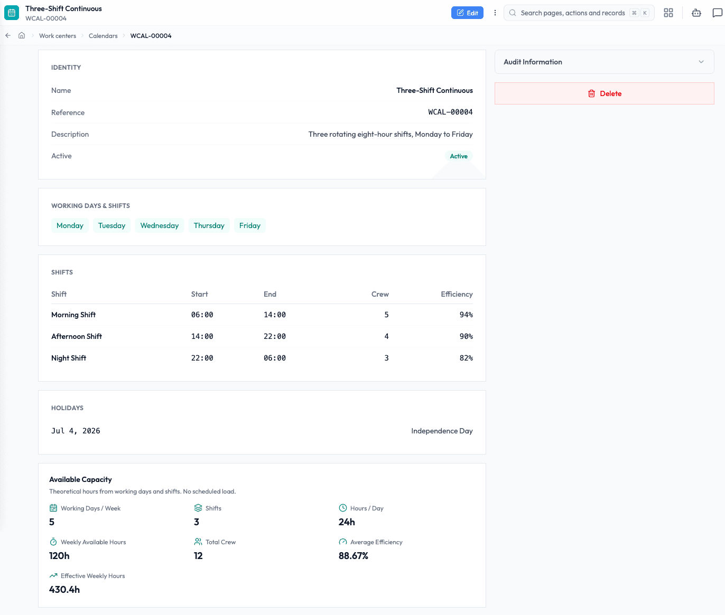Focus the search pages and records field
The width and height of the screenshot is (725, 615).
579,13
